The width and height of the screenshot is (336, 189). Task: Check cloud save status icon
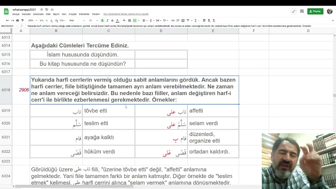pyautogui.click(x=52, y=10)
